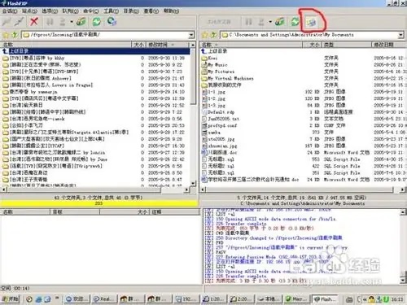Refresh the remote FTP pane listing

[96, 21]
